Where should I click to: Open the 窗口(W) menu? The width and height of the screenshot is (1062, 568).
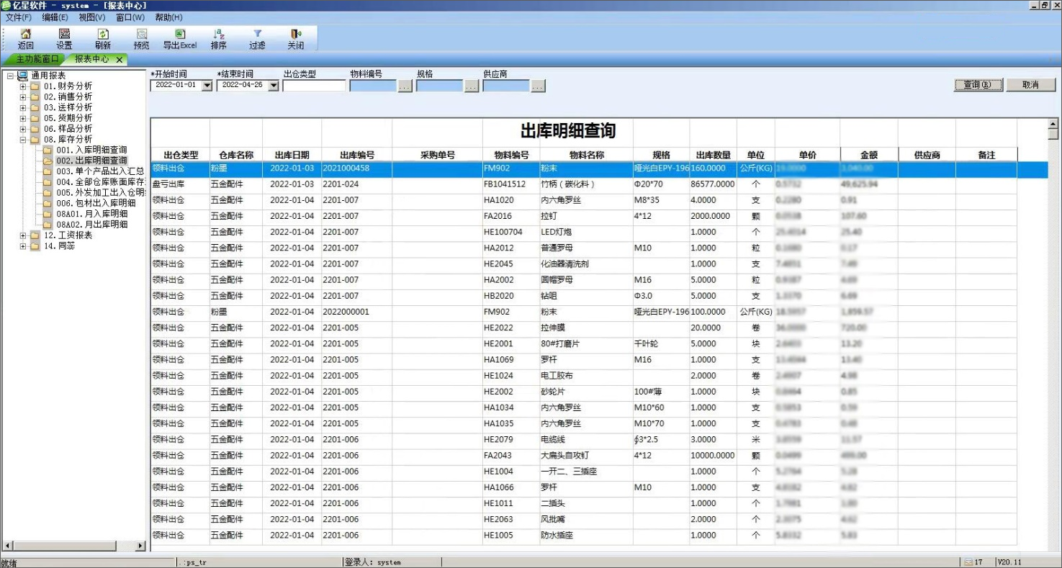(x=130, y=17)
